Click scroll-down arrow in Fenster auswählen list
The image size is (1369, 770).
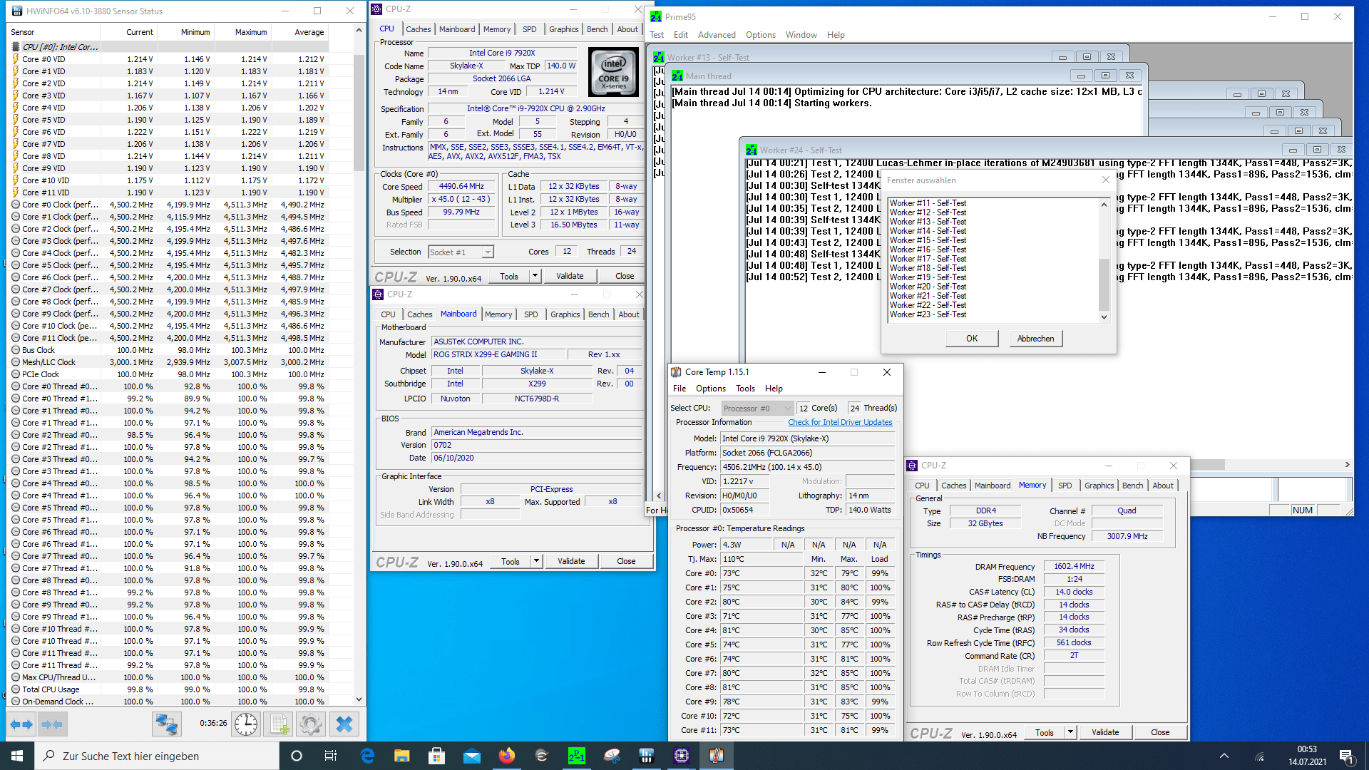[x=1104, y=317]
